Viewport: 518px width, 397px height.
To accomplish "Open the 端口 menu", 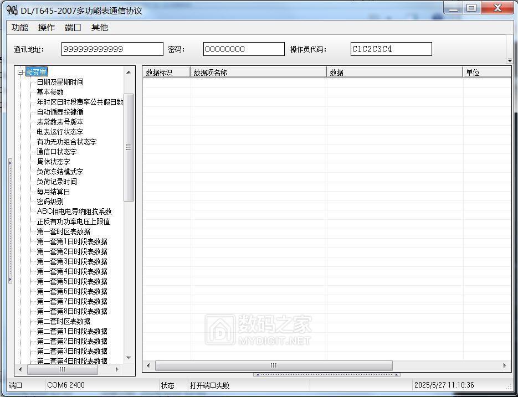I will 73,28.
